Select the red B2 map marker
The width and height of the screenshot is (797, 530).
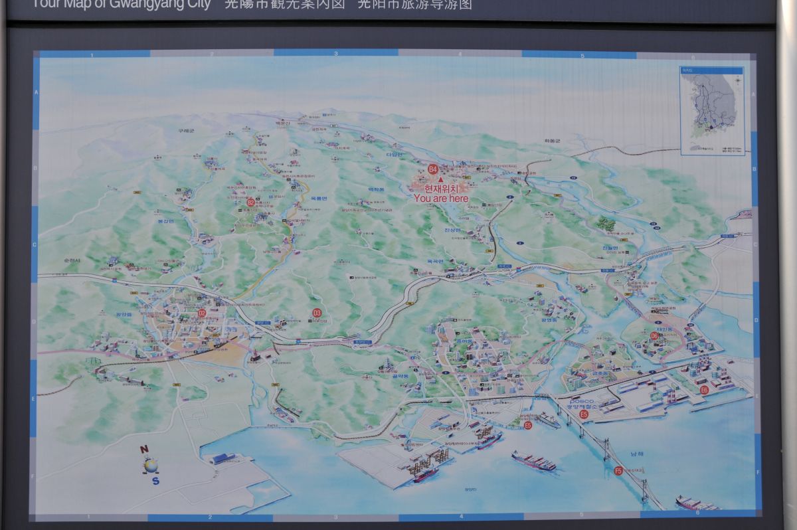coord(250,202)
